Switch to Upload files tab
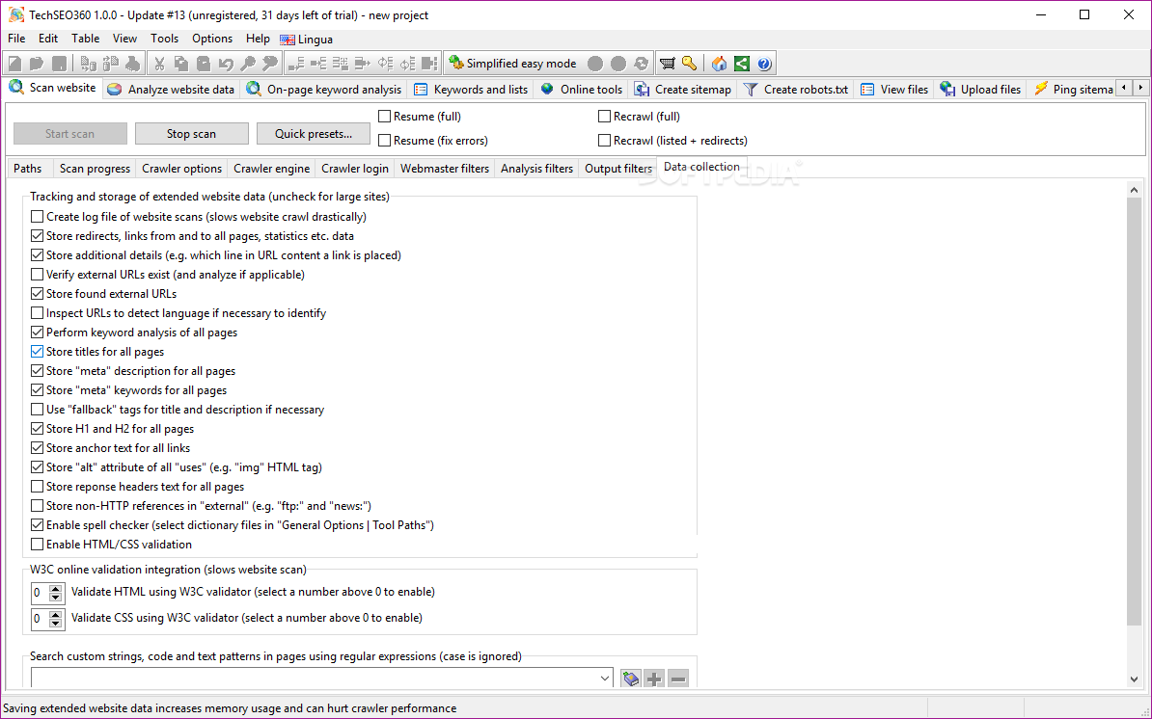Image resolution: width=1152 pixels, height=719 pixels. [981, 90]
